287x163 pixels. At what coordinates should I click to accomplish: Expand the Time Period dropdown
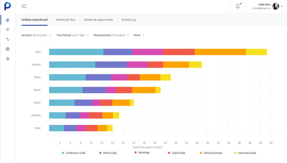[x=73, y=35]
